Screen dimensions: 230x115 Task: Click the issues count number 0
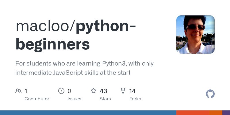coord(69,91)
